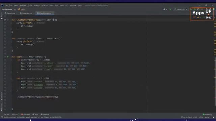Open the Run menu

[56, 5]
